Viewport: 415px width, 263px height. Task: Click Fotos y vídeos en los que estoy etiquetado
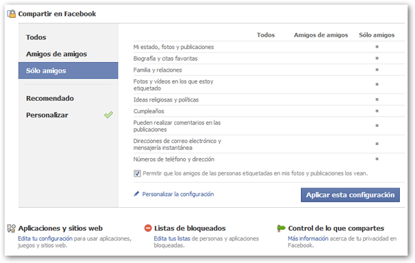[174, 85]
